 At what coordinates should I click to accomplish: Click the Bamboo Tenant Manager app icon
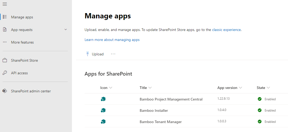(103, 122)
